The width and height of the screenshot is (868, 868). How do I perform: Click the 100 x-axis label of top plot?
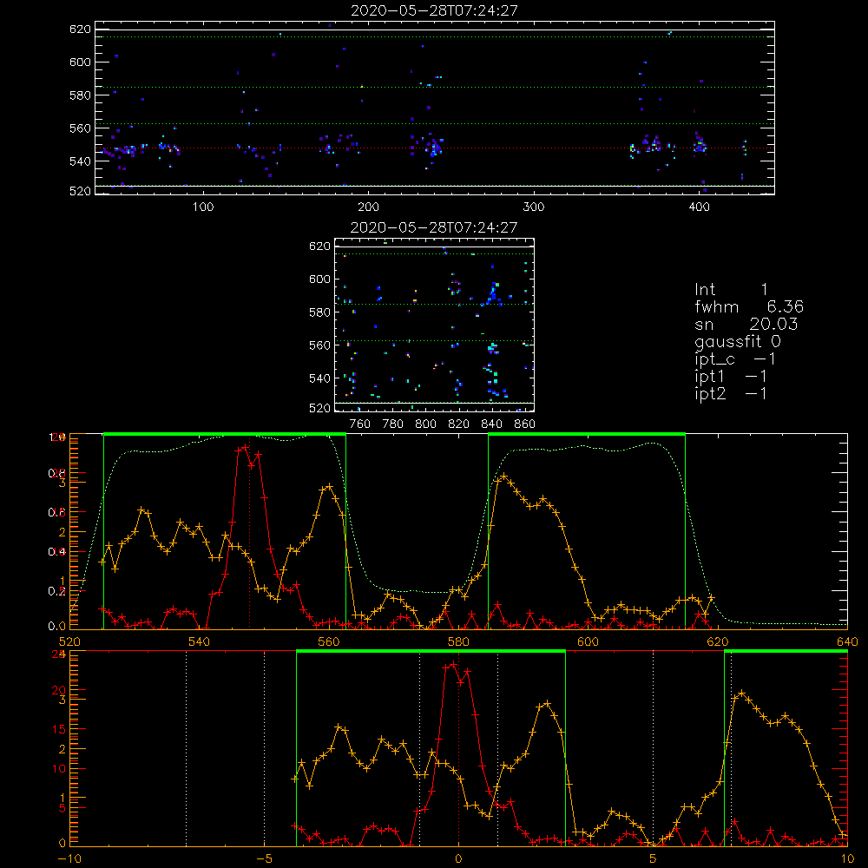coord(203,207)
